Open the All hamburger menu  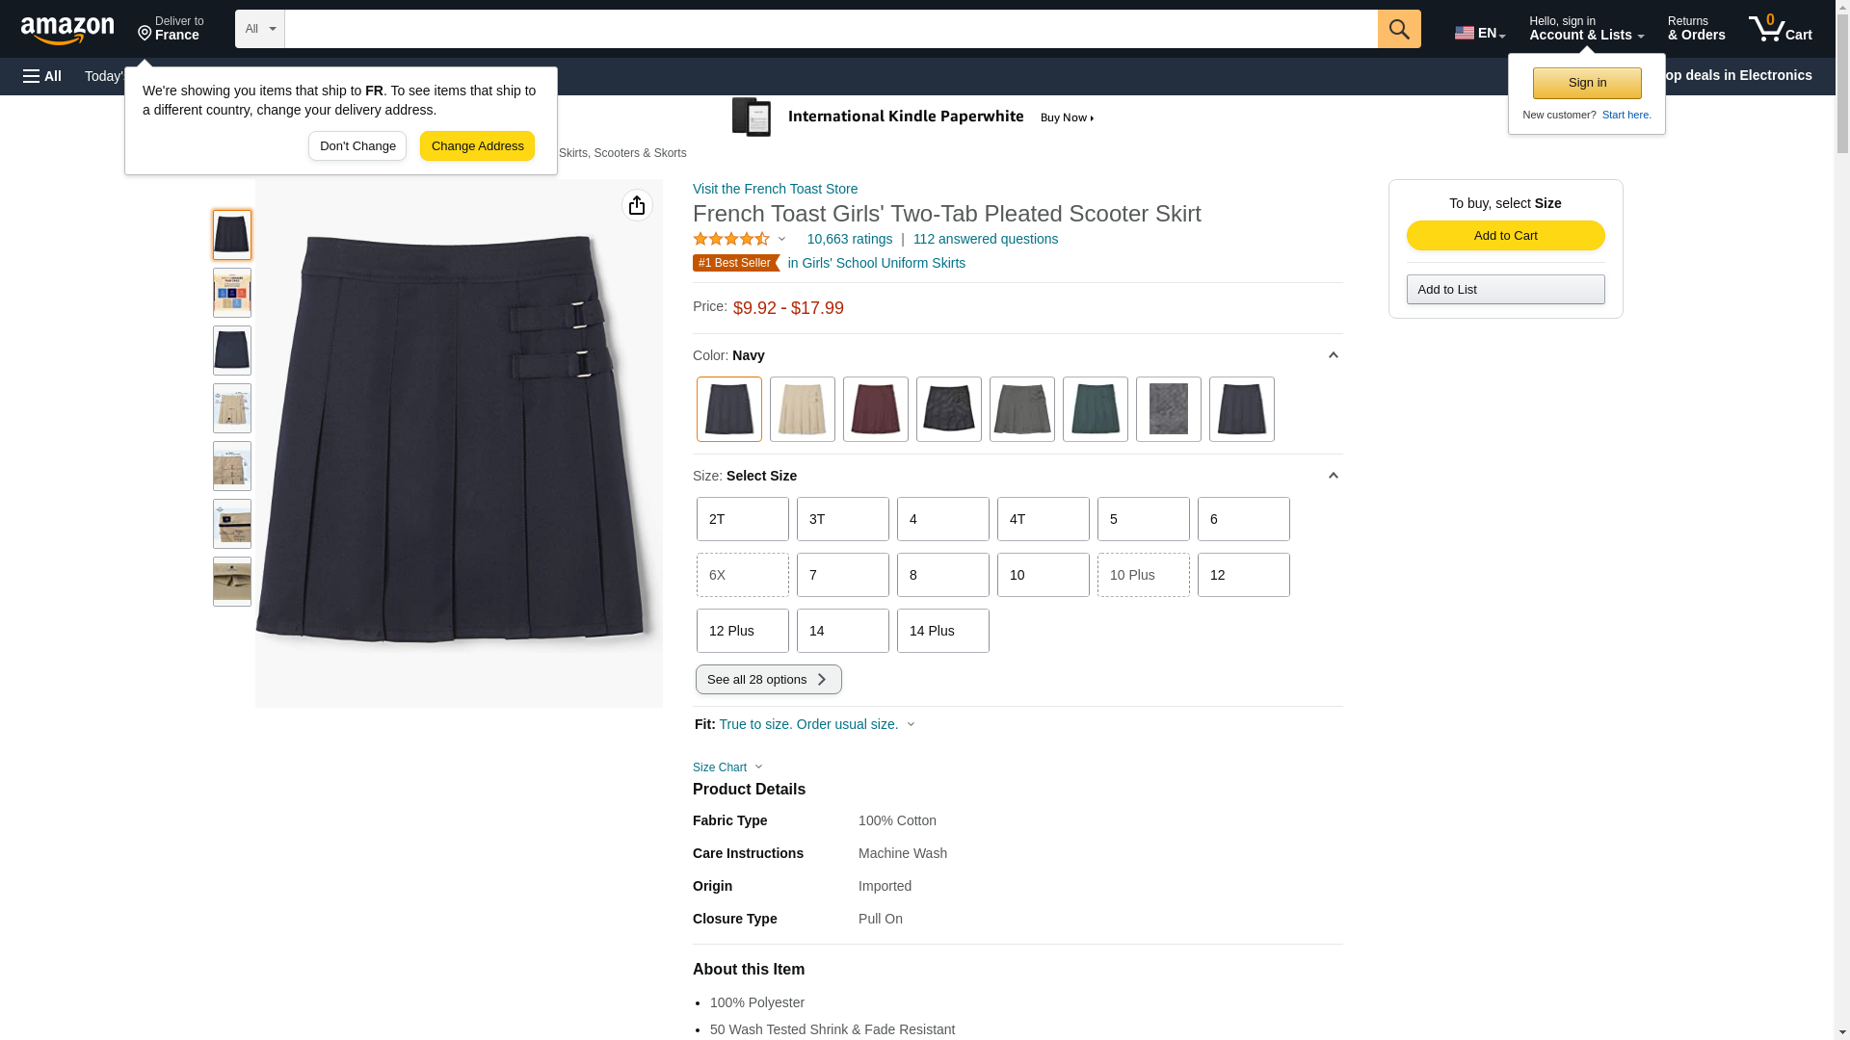click(42, 76)
